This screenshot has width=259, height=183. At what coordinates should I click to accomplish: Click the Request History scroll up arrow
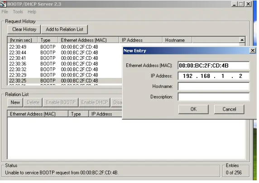[242, 40]
